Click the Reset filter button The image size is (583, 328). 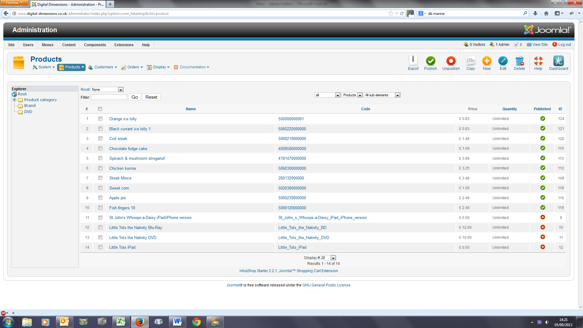(x=151, y=97)
